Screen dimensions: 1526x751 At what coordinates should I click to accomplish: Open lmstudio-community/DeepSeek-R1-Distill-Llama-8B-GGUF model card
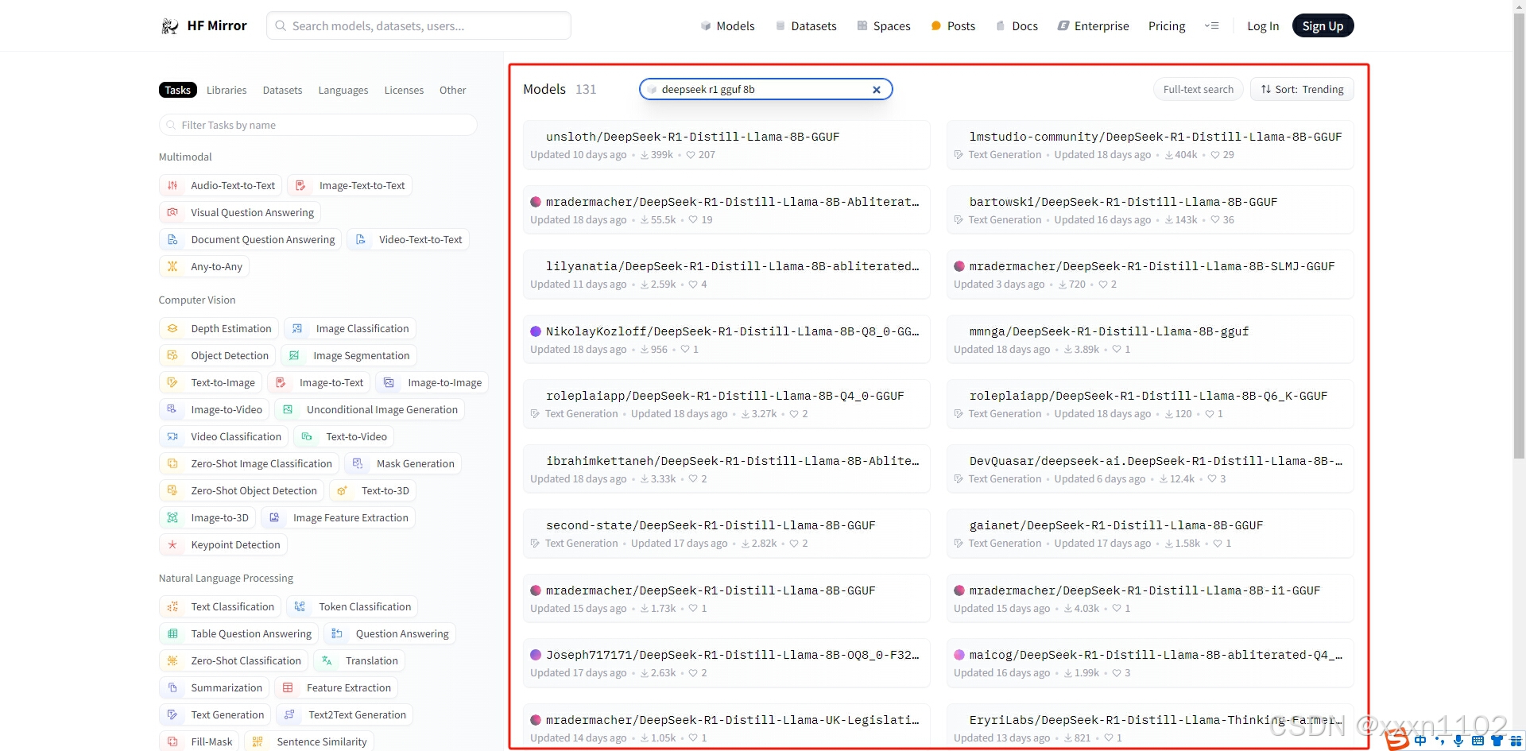(x=1149, y=145)
